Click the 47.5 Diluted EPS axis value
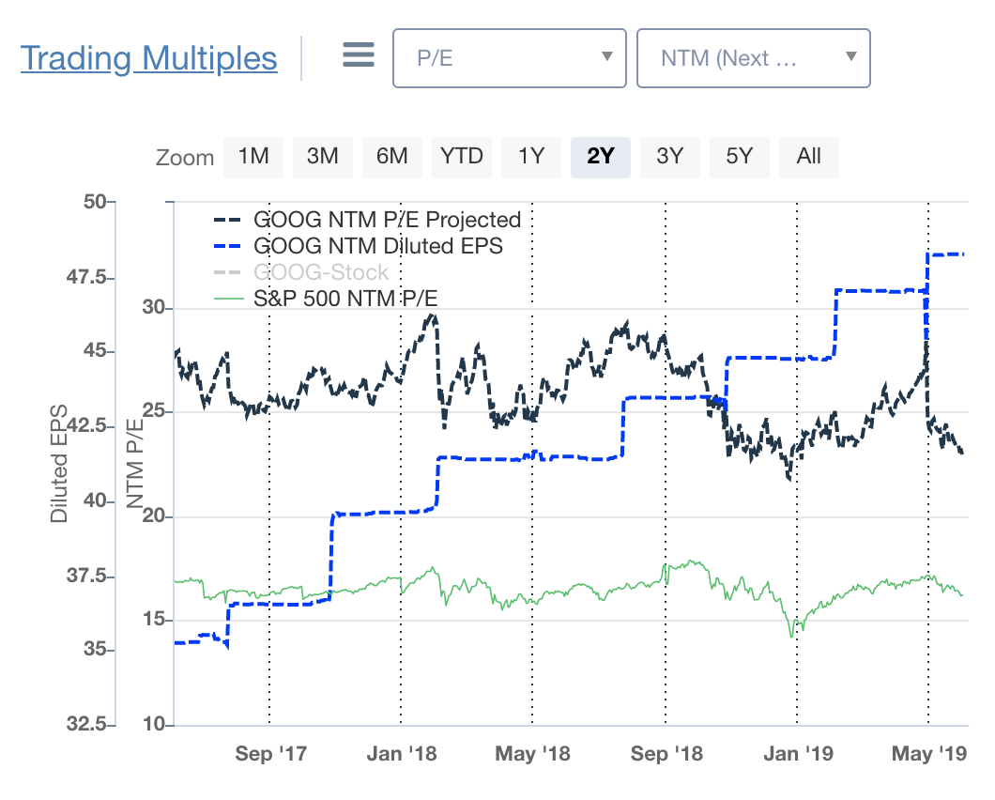 point(87,277)
